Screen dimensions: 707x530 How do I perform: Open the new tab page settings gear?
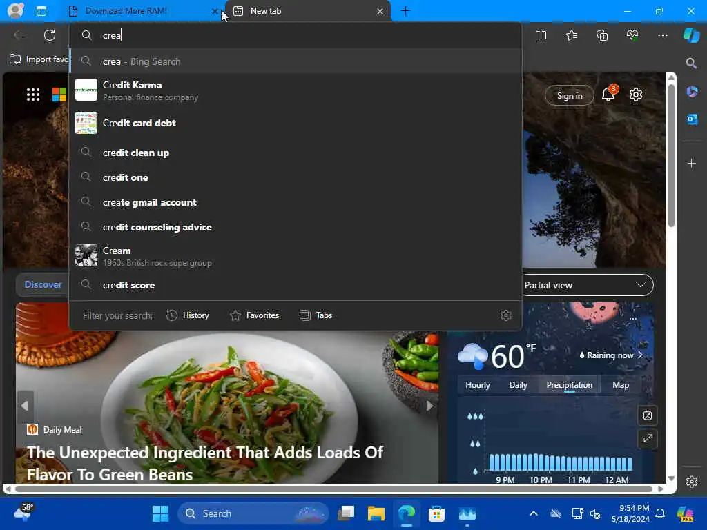[x=636, y=95]
